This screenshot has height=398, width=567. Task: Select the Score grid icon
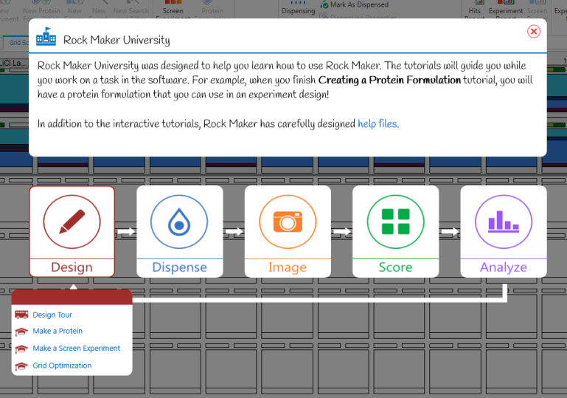(396, 222)
